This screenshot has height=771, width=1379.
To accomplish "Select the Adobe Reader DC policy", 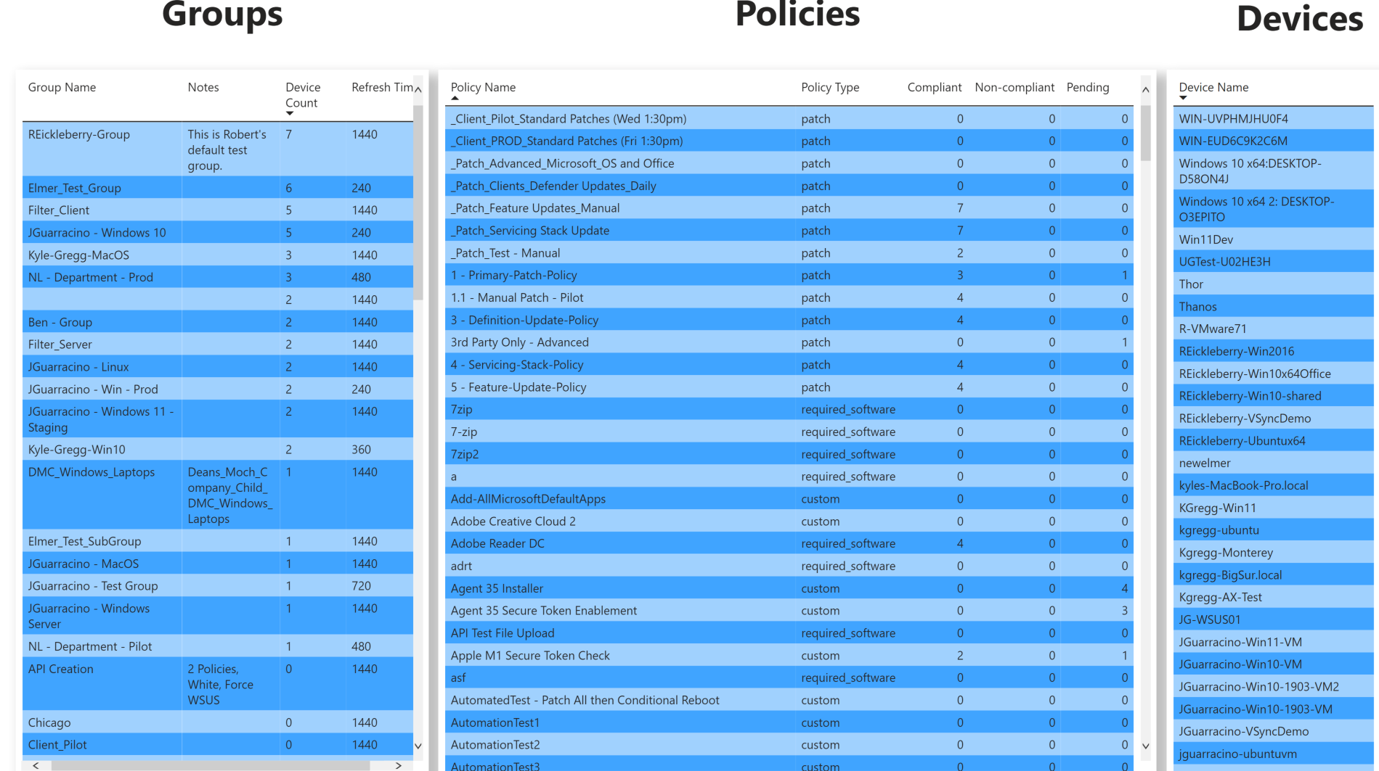I will 617,543.
